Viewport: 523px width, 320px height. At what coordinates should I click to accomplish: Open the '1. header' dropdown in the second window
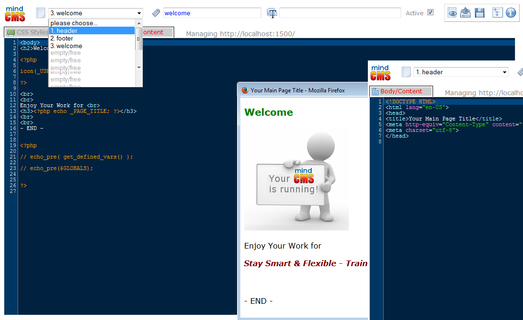460,71
